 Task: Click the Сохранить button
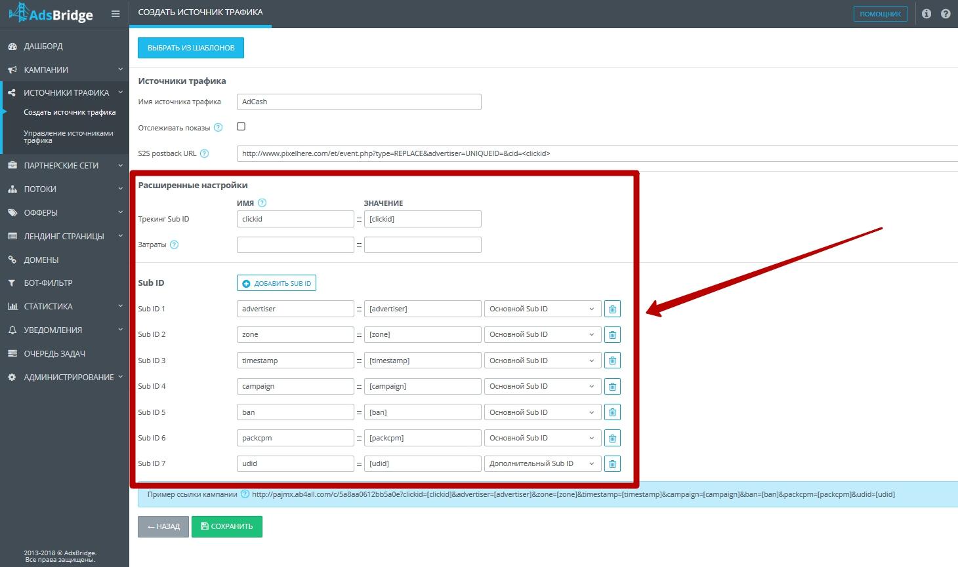pos(227,526)
